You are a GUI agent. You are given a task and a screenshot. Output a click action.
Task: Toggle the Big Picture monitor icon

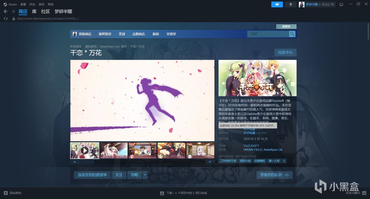pos(341,4)
